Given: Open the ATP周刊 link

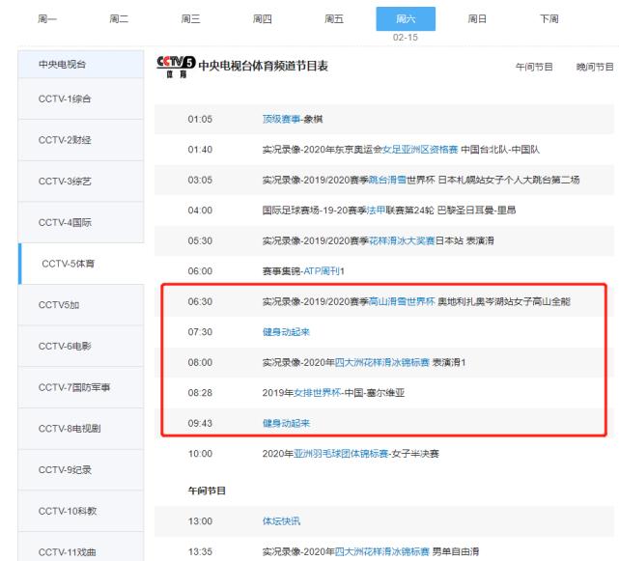Looking at the screenshot, I should click(322, 271).
